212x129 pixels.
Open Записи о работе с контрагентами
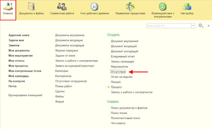pos(76,61)
